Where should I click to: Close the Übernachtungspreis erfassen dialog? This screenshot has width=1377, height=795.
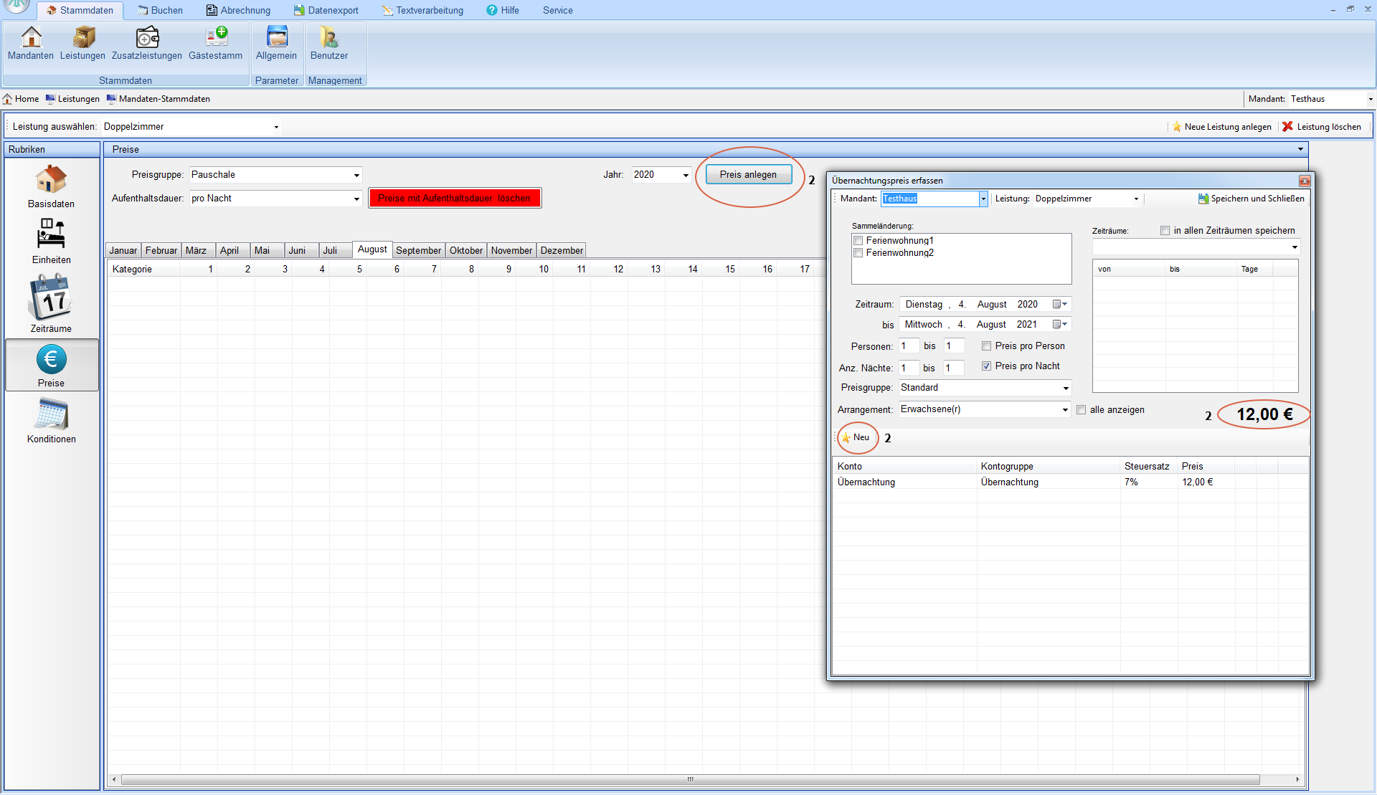tap(1305, 181)
